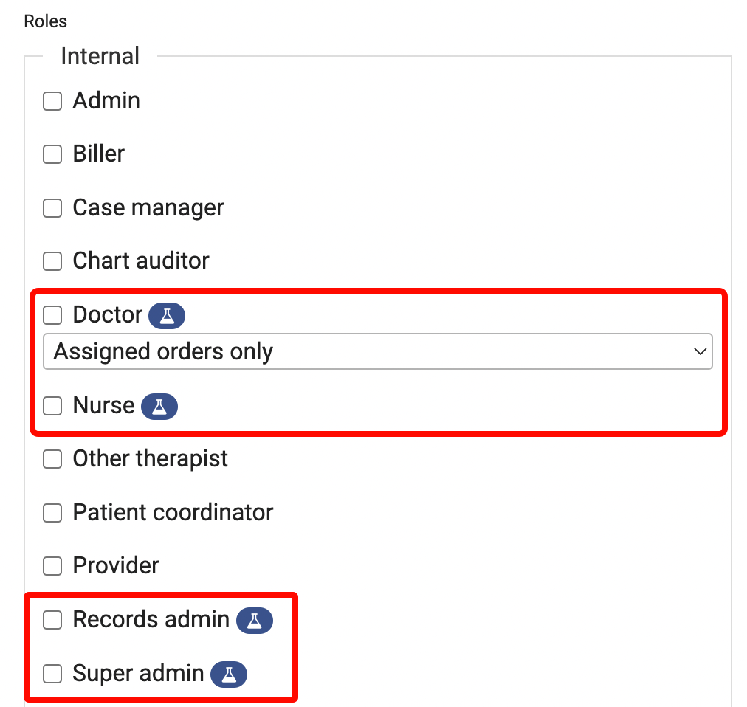Click the flask icon beside Doctor
Viewport: 747px width, 707px height.
click(x=167, y=316)
